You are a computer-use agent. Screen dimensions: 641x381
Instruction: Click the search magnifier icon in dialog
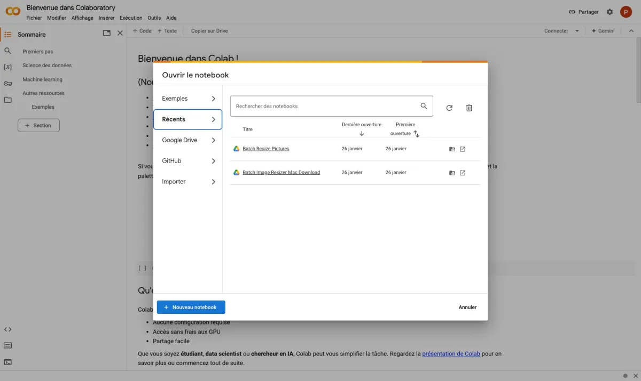(x=424, y=106)
